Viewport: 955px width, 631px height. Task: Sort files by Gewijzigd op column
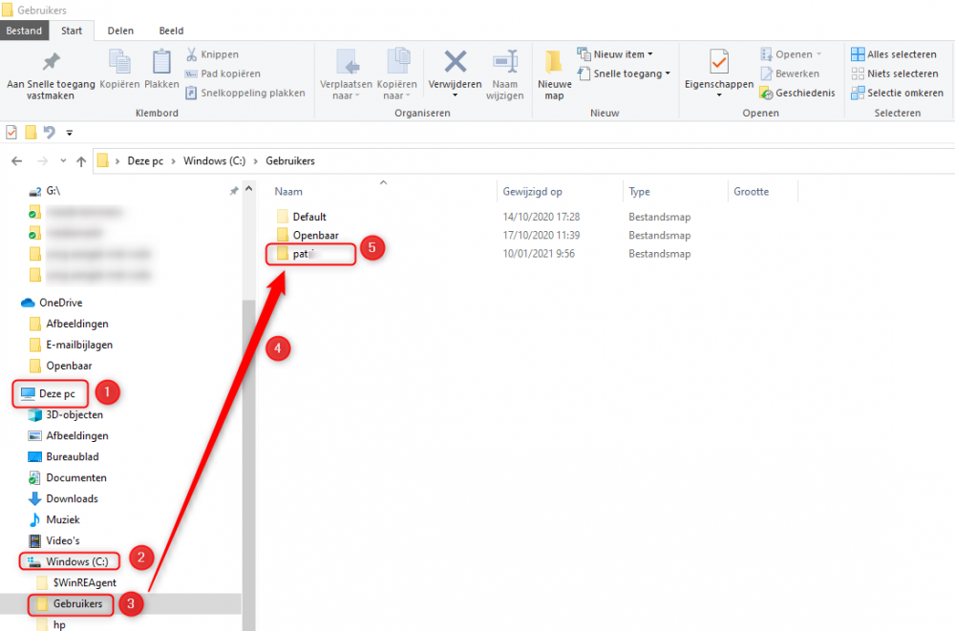(x=533, y=192)
